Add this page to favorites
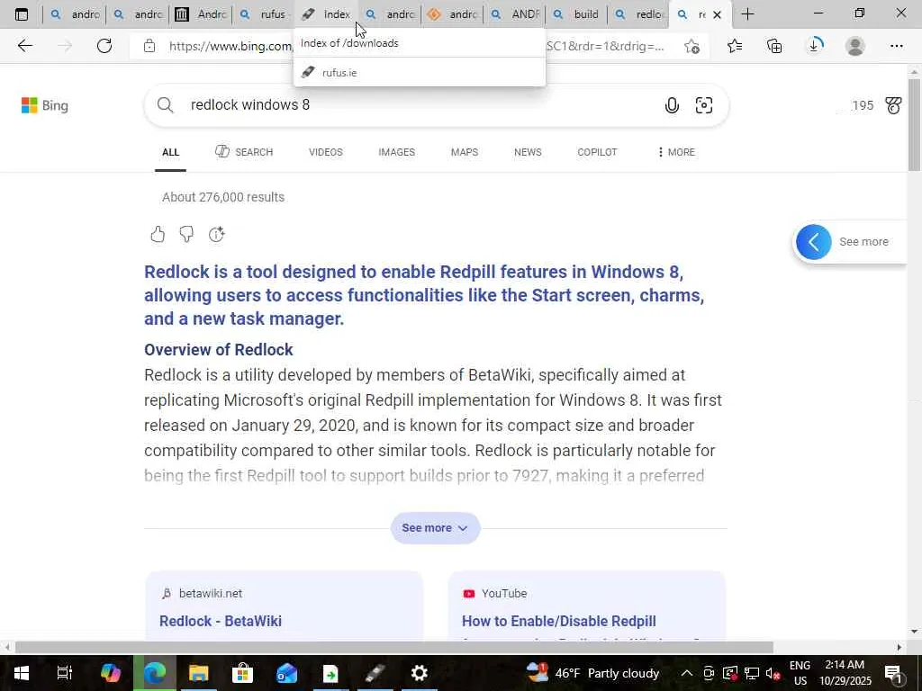The height and width of the screenshot is (691, 922). [x=692, y=46]
